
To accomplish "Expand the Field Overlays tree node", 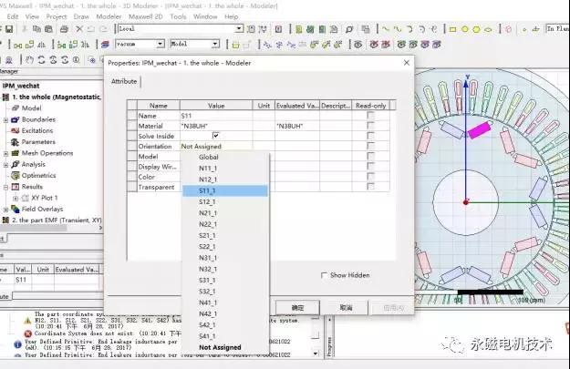I will (x=5, y=210).
